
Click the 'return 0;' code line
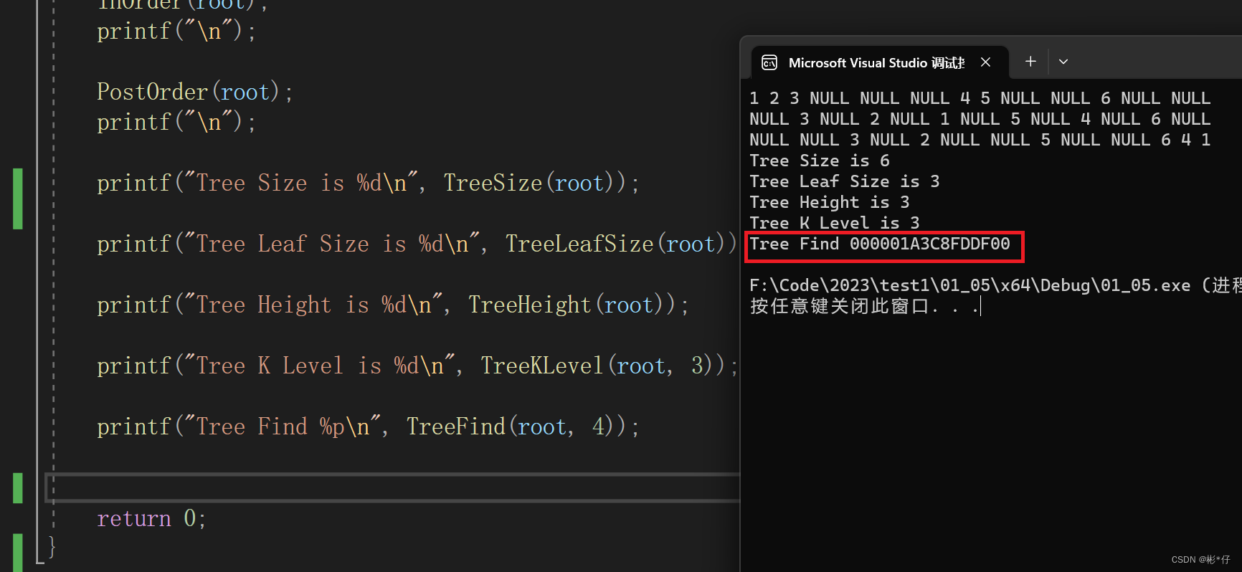(x=151, y=518)
